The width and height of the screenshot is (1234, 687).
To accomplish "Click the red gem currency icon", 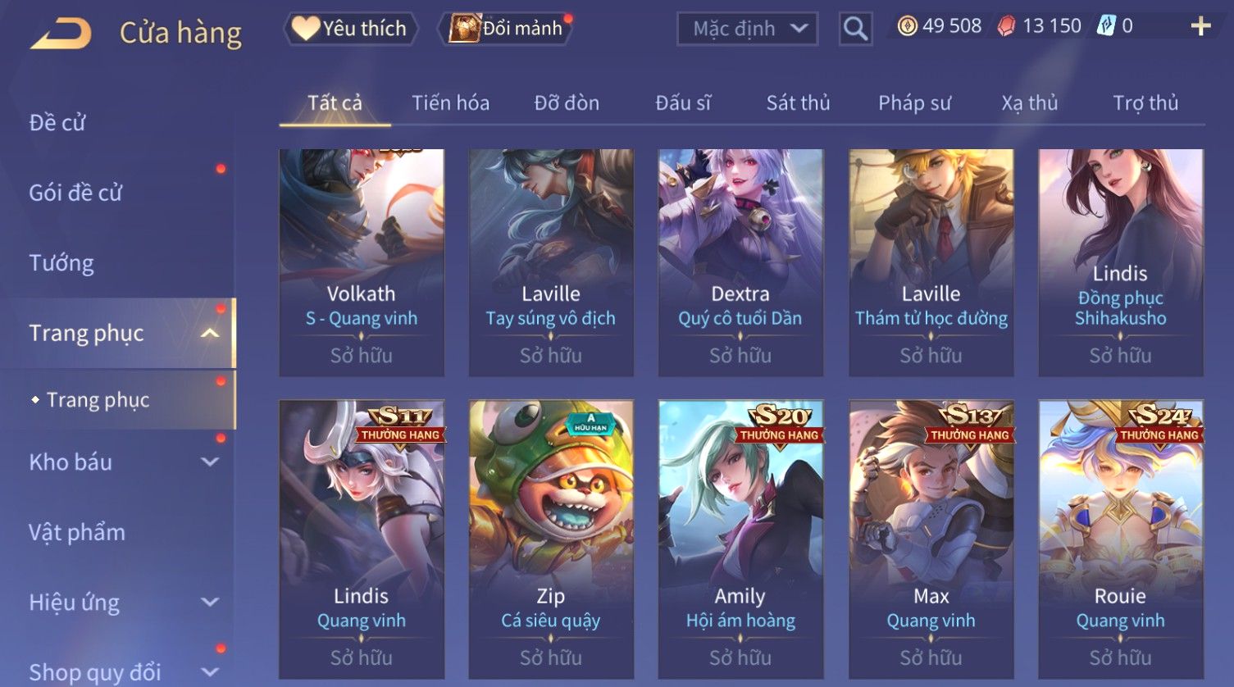I will (x=1006, y=26).
